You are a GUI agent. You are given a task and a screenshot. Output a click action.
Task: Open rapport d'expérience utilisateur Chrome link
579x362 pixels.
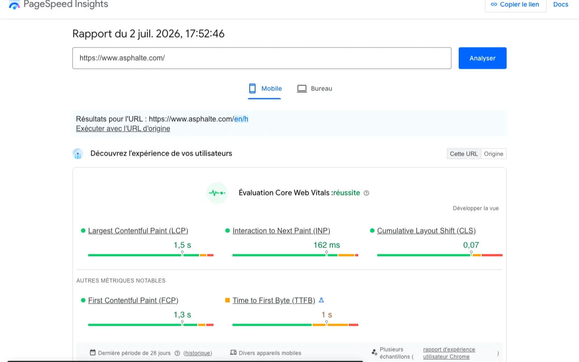click(449, 353)
